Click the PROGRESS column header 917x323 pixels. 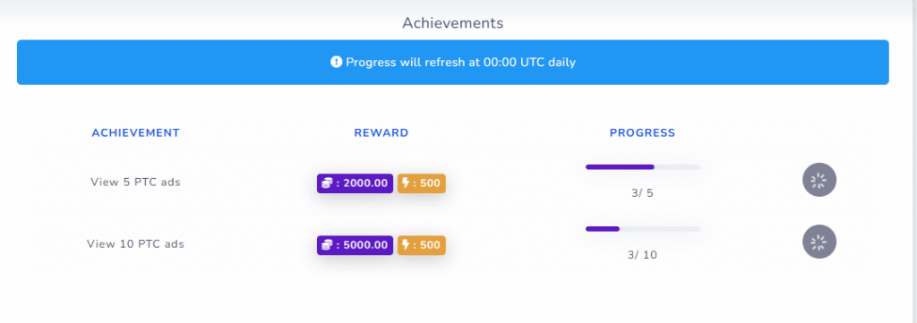642,133
